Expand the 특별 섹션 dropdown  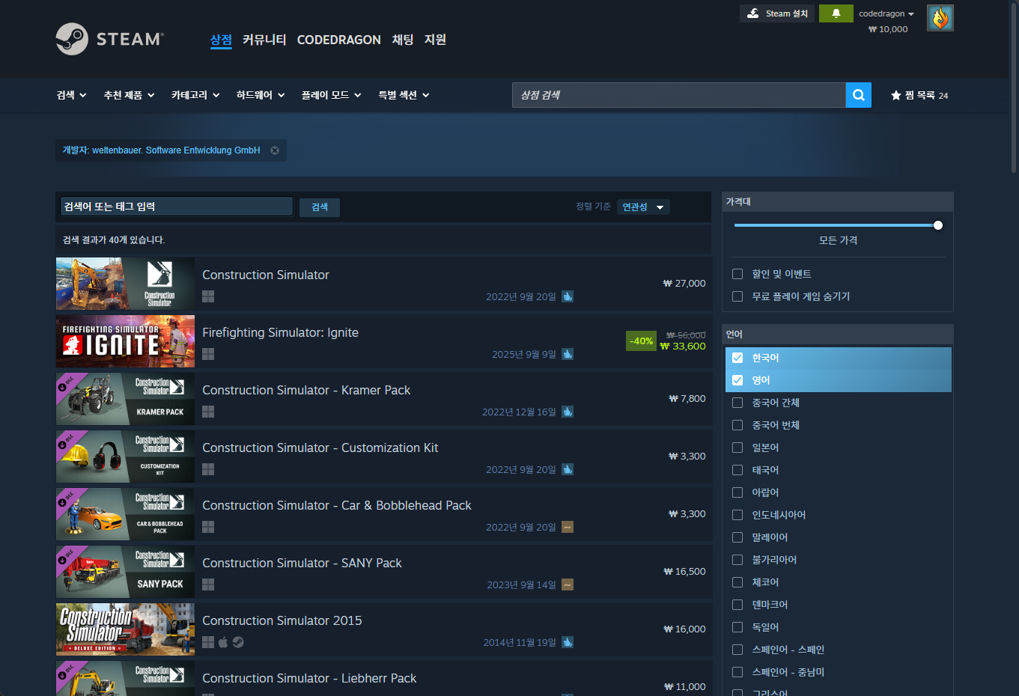(x=404, y=95)
